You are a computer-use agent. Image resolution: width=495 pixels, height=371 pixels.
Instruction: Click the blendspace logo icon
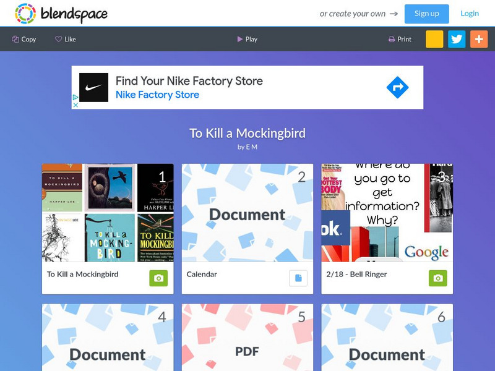[x=25, y=14]
